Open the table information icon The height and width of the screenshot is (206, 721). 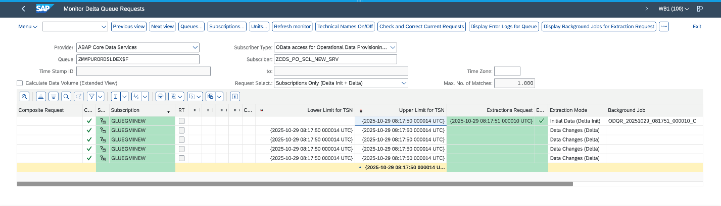(234, 96)
